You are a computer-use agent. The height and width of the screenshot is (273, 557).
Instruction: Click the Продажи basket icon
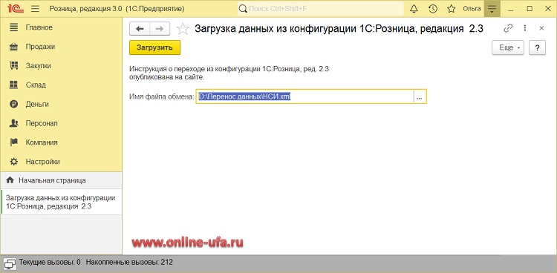14,47
